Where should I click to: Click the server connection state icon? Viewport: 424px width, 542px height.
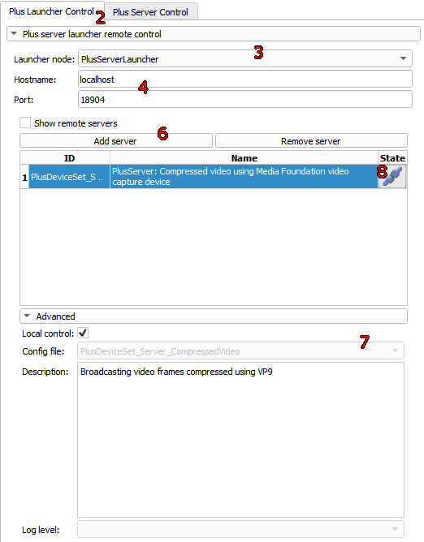coord(392,177)
